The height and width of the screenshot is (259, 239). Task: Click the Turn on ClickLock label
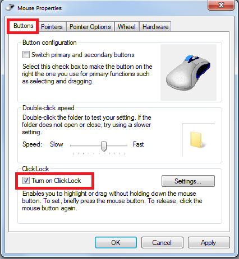[56, 181]
